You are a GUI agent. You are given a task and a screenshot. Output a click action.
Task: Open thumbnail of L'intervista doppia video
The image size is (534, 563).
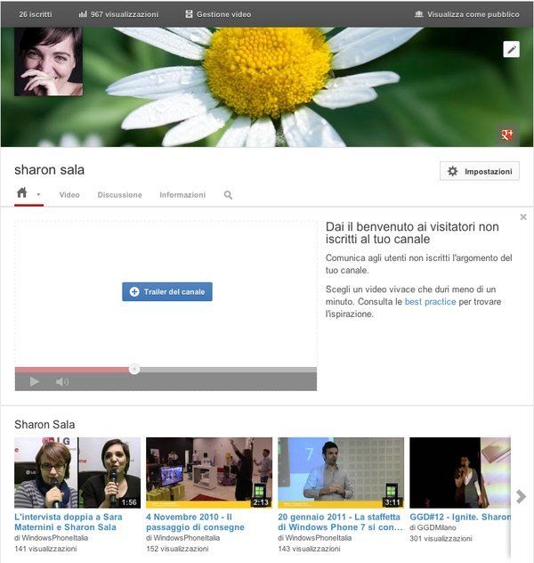coord(77,472)
